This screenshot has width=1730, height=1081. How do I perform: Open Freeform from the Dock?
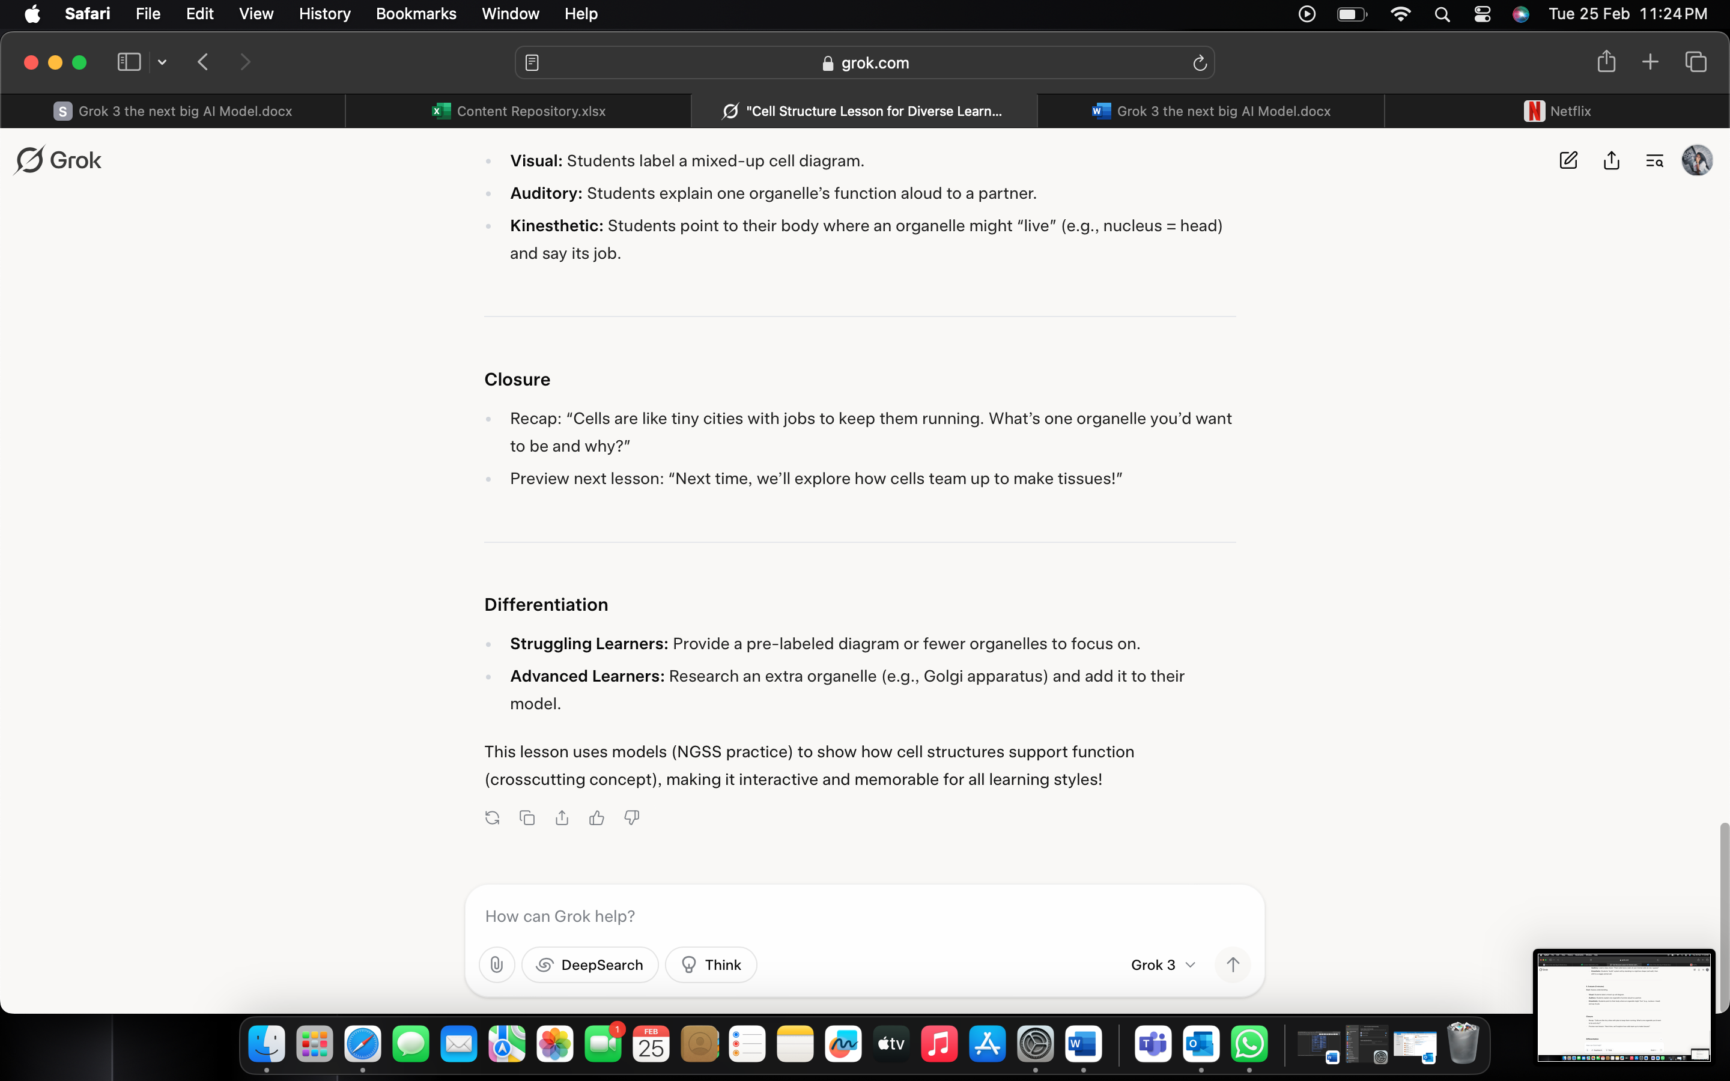843,1044
